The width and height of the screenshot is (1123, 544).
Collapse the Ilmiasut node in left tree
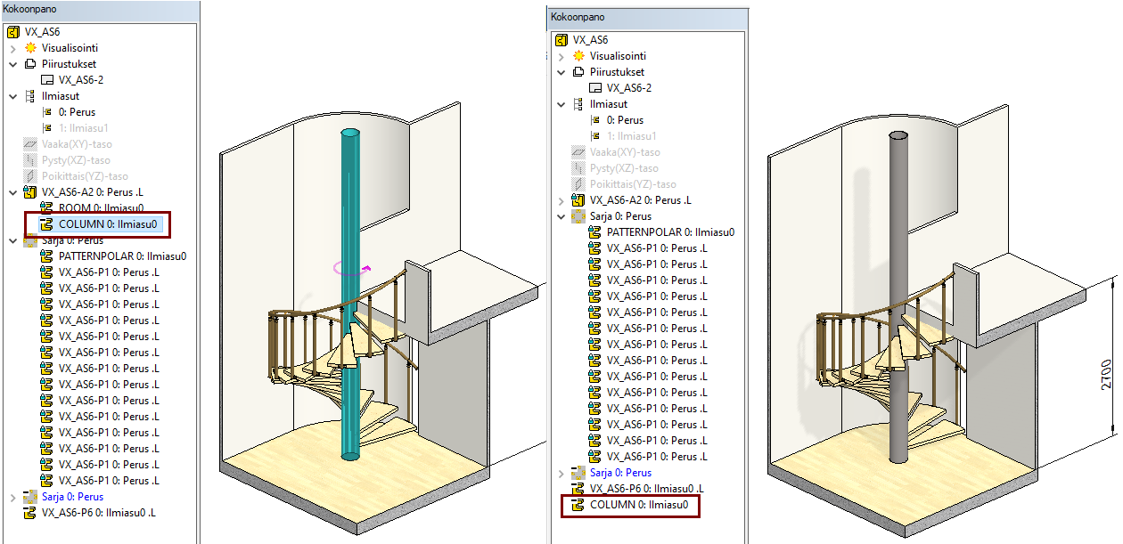tap(13, 96)
